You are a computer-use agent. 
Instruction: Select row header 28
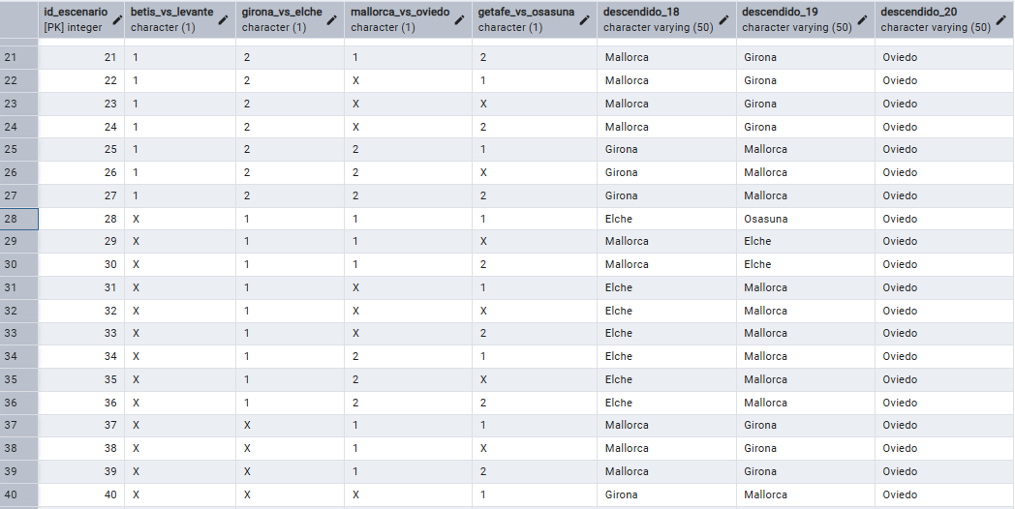tap(18, 219)
